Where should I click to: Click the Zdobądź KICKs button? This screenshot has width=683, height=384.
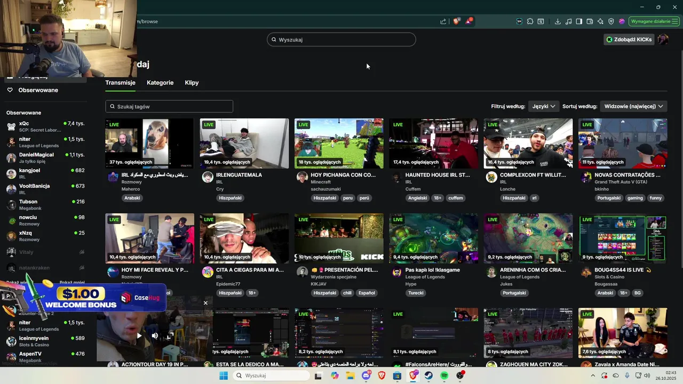tap(629, 39)
